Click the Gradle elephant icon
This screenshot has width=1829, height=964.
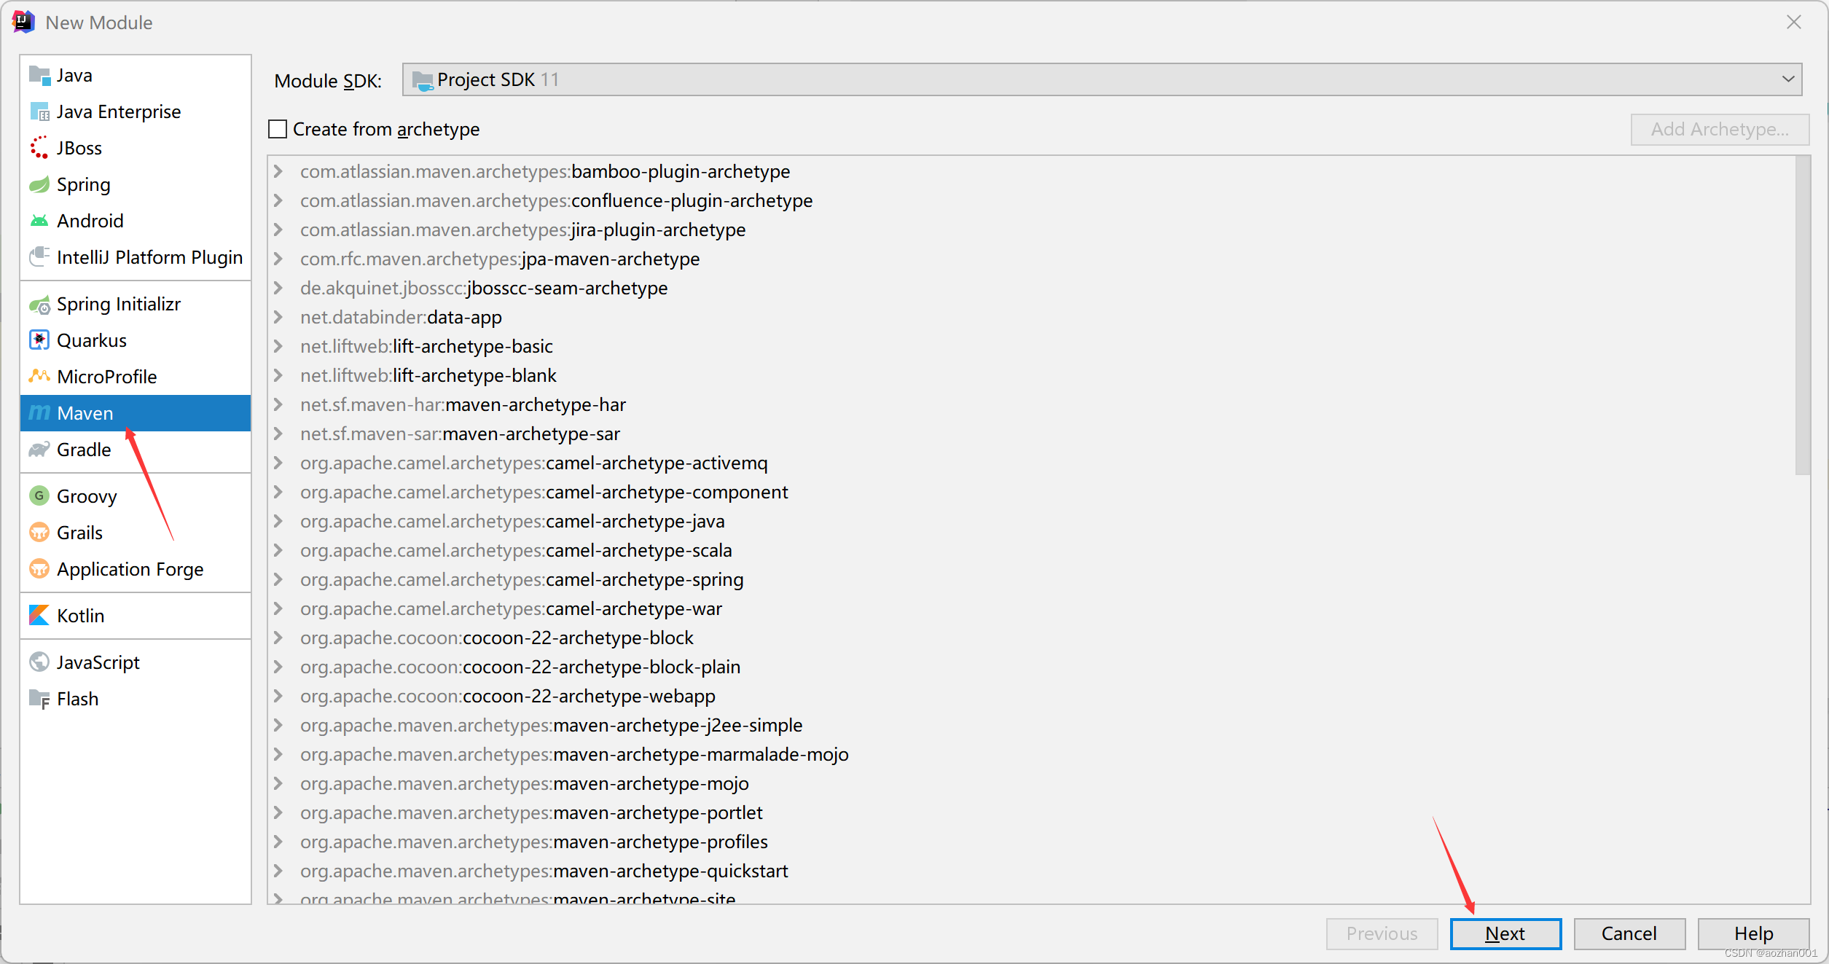coord(39,450)
